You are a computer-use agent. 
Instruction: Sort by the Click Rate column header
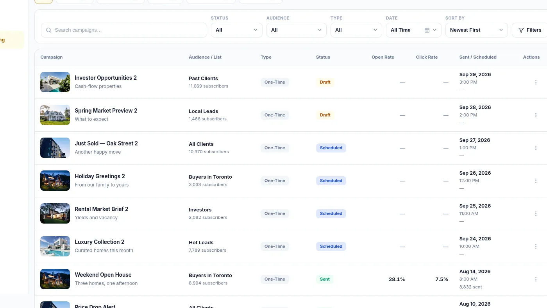coord(427,57)
